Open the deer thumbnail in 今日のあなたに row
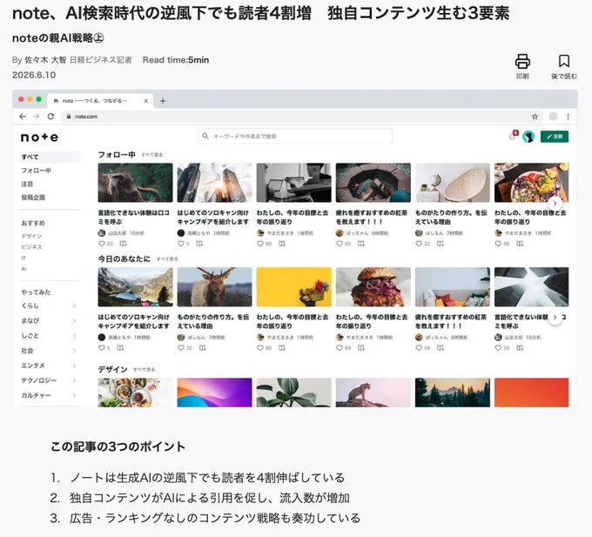The height and width of the screenshot is (537, 592). 214,287
